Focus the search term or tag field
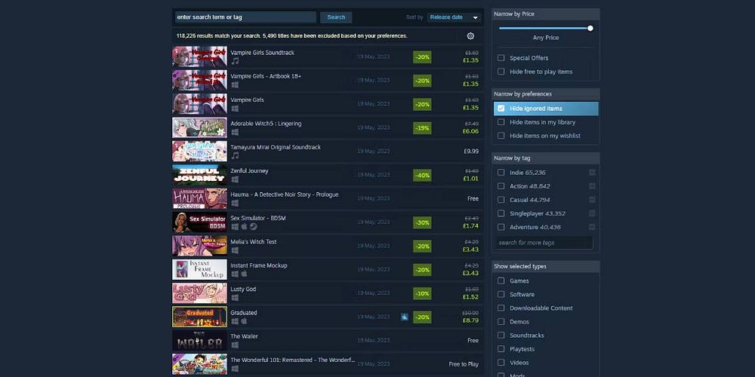The height and width of the screenshot is (377, 755). pos(245,17)
